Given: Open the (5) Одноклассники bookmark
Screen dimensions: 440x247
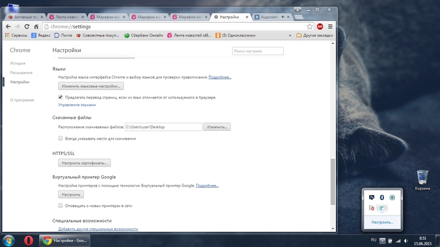Looking at the screenshot, I should [x=235, y=35].
